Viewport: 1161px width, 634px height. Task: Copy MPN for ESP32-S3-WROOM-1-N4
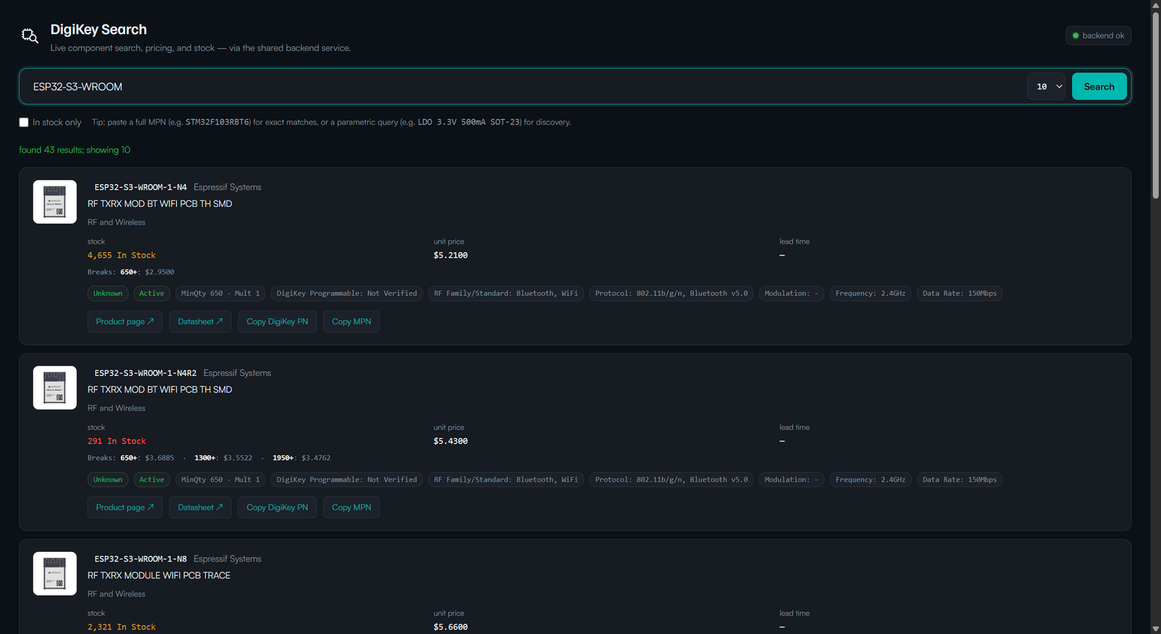tap(352, 322)
